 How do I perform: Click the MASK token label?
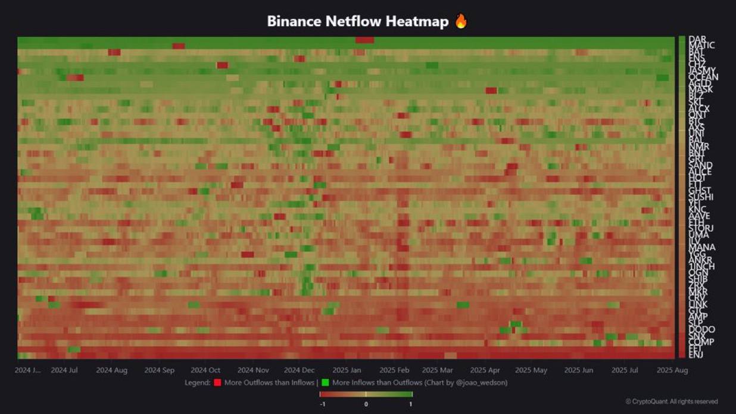[x=700, y=90]
